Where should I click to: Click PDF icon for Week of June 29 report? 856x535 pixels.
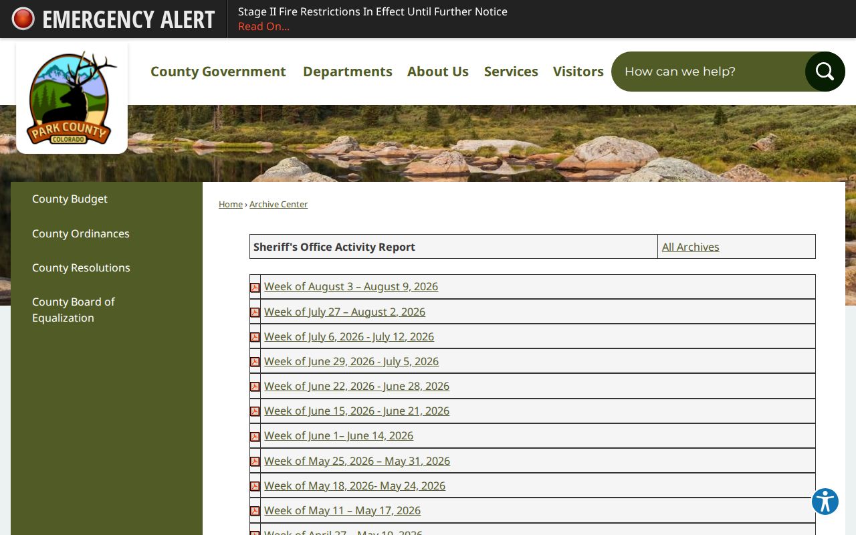tap(255, 362)
